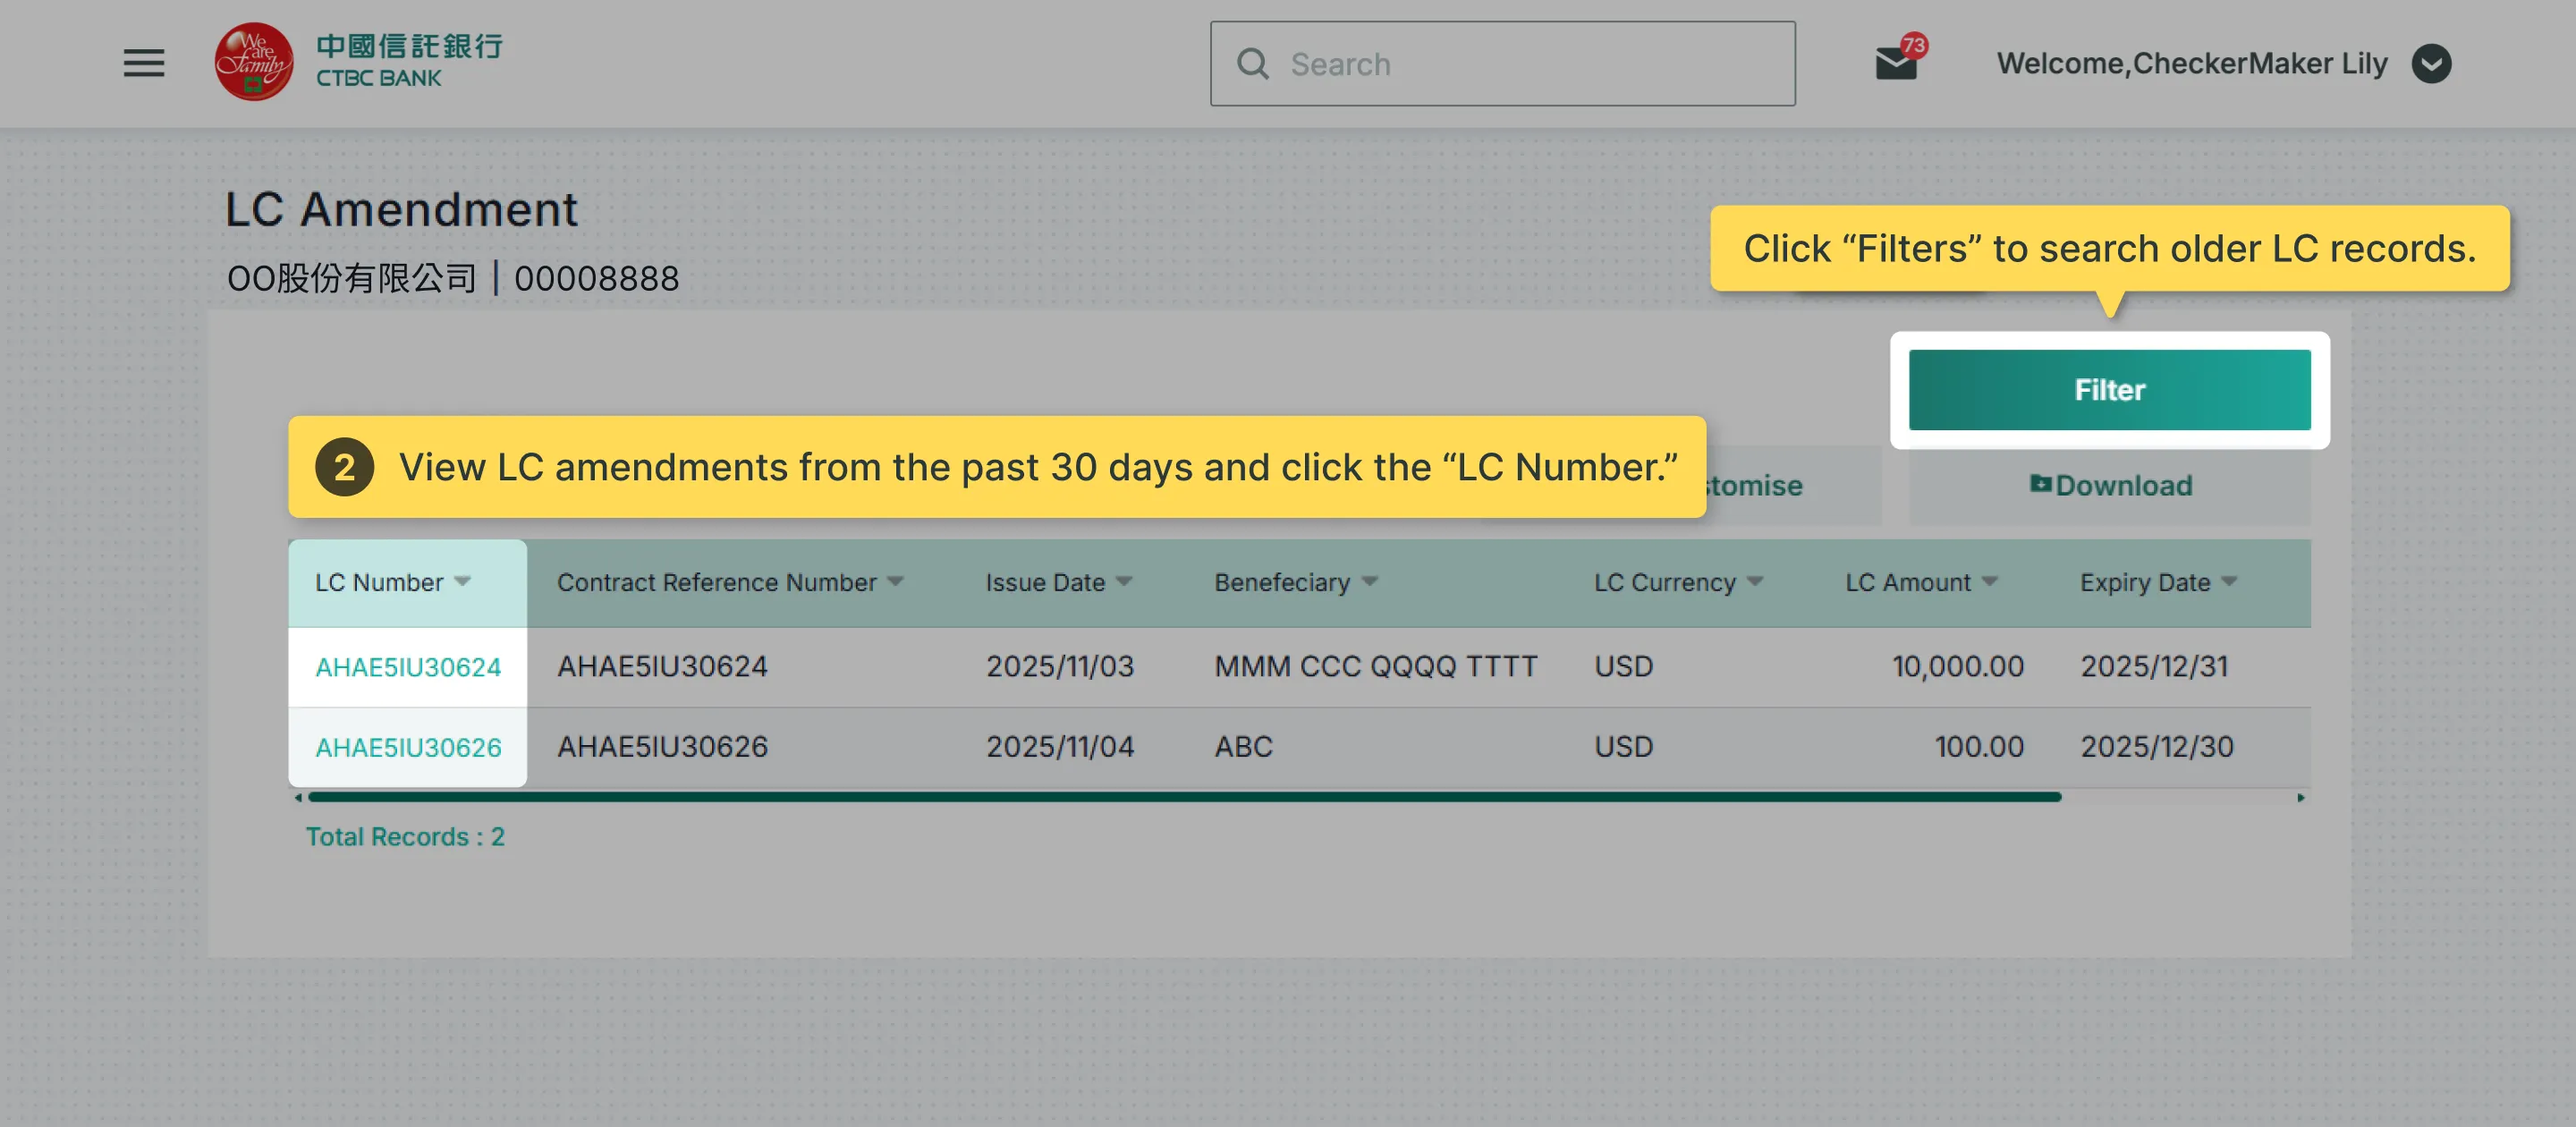Click the horizontal scrollbar under the table
The width and height of the screenshot is (2576, 1127).
(1185, 797)
